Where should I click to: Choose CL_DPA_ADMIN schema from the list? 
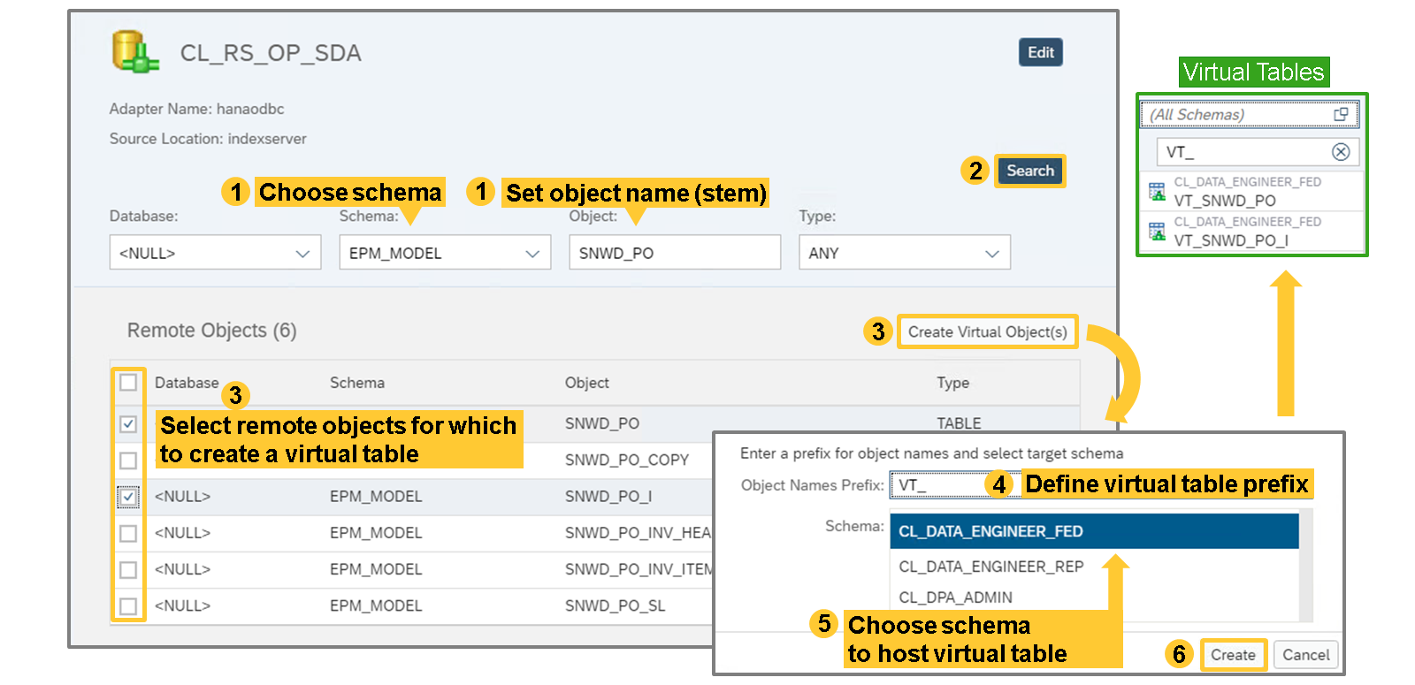pyautogui.click(x=955, y=597)
